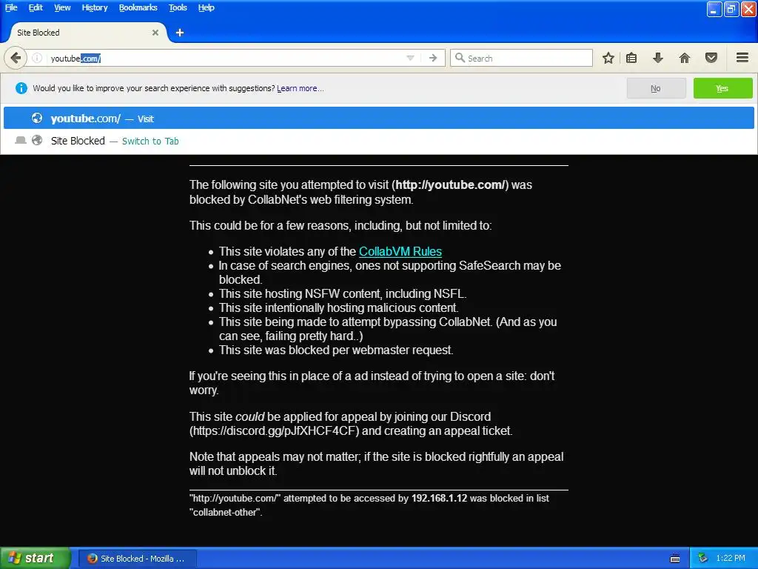Show your bookmarks list icon
Screen dimensions: 758x569
631,58
